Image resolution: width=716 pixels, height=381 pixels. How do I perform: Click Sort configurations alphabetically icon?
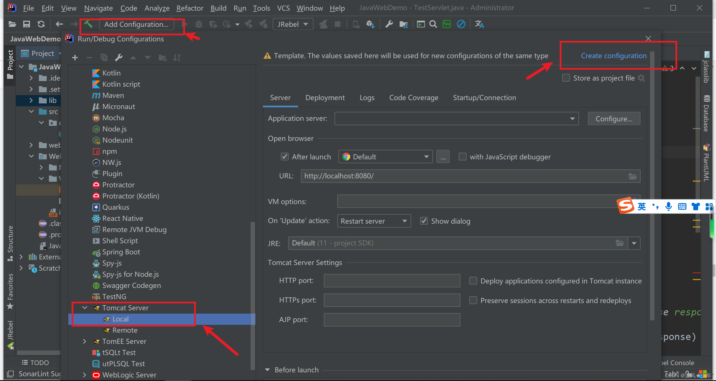pos(176,58)
